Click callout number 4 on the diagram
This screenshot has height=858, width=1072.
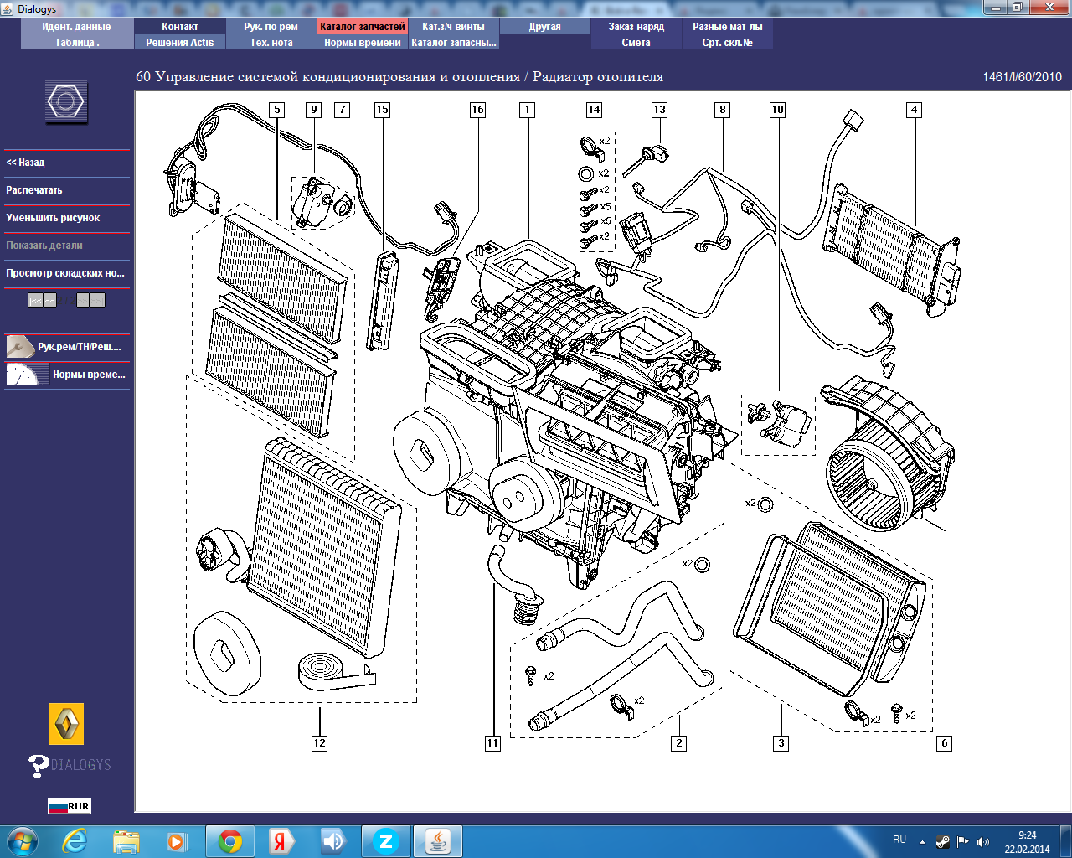coord(914,110)
